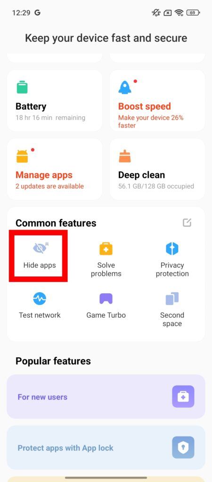Open Privacy protection shield icon
Image resolution: width=212 pixels, height=482 pixels.
coord(172,249)
